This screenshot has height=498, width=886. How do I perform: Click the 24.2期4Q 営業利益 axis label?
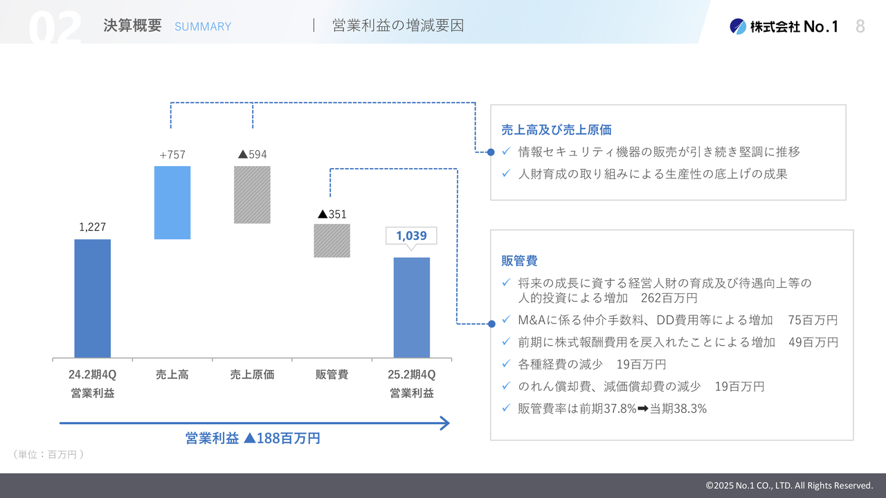(92, 384)
